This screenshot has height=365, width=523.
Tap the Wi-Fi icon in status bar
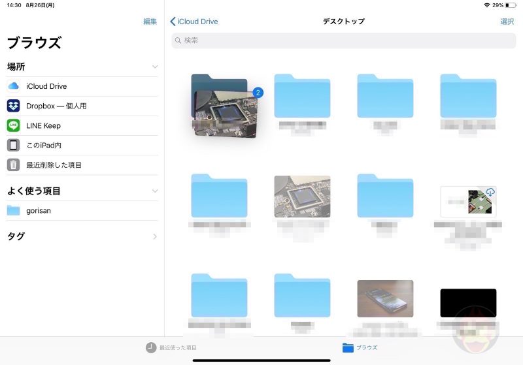click(487, 5)
